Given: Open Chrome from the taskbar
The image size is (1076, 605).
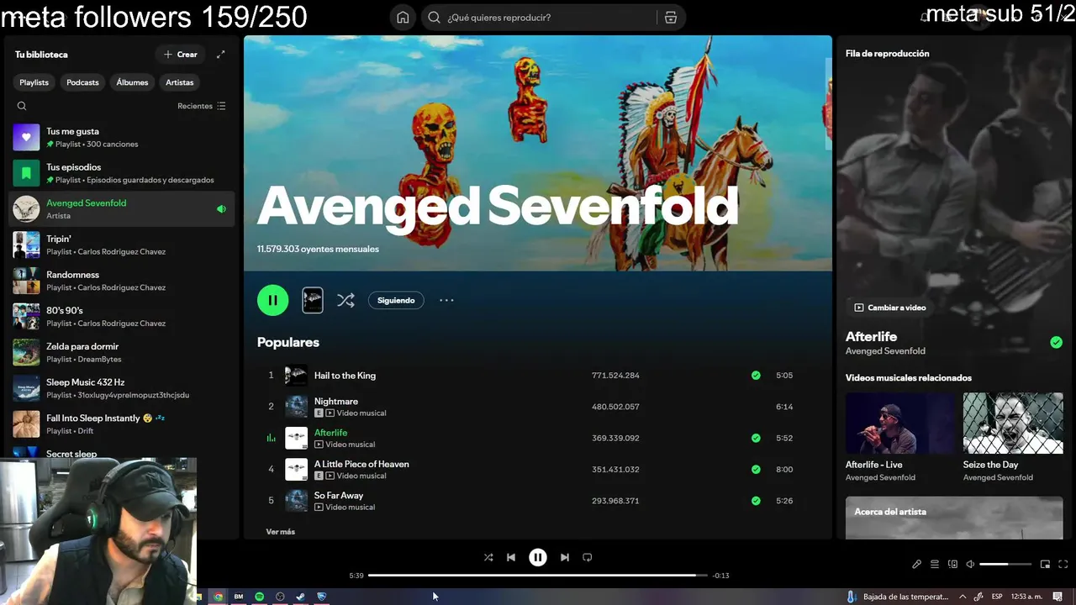Looking at the screenshot, I should coord(219,597).
